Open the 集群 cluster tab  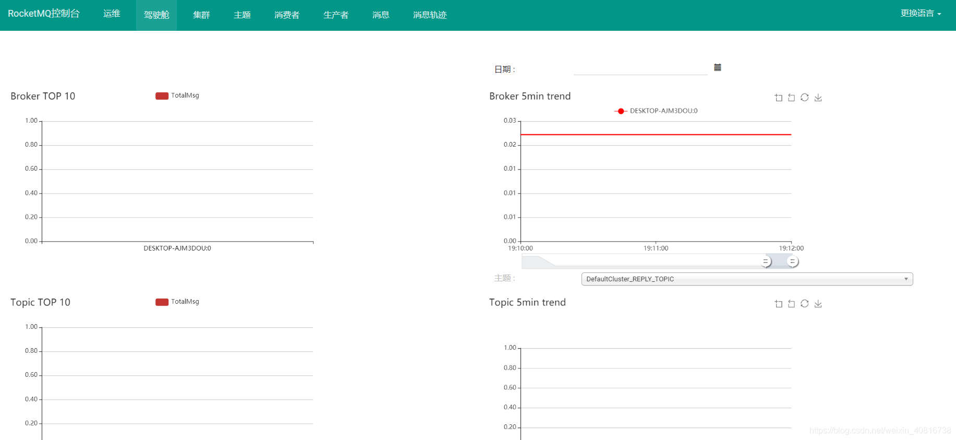pyautogui.click(x=201, y=15)
